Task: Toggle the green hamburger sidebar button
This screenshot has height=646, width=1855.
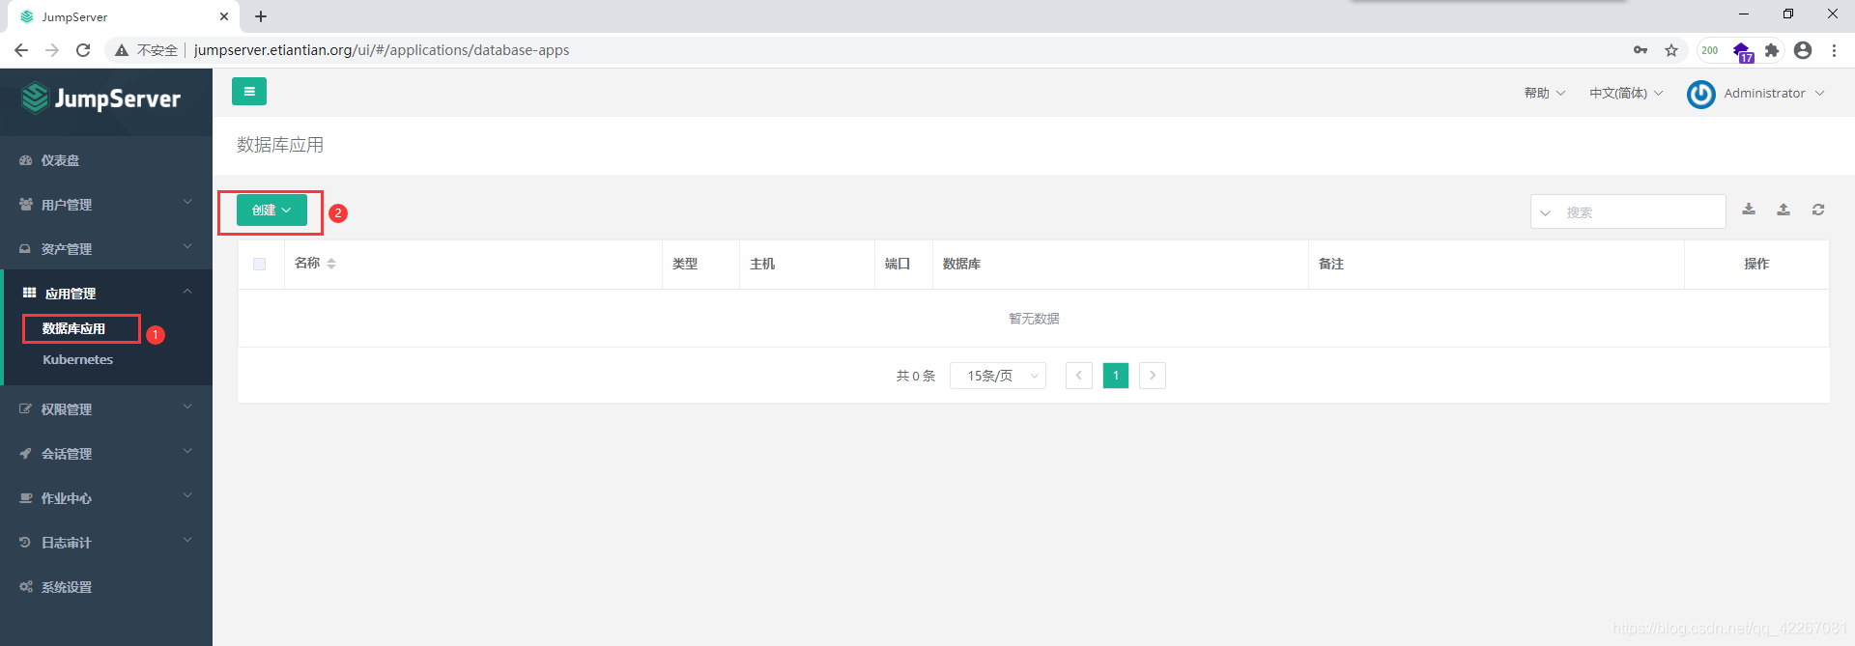Action: [249, 92]
